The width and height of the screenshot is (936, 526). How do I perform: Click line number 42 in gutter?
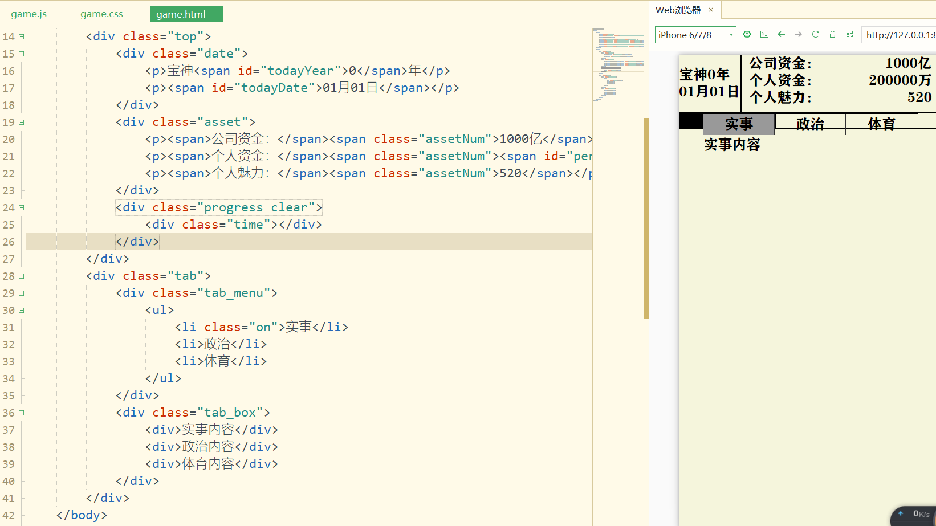[x=9, y=515]
